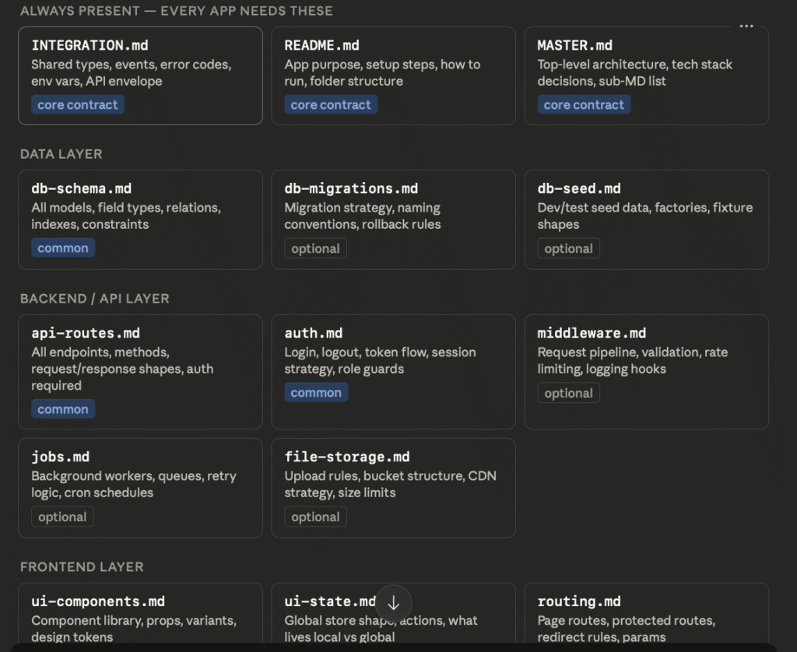Select the MASTER.md architecture card

pos(646,75)
